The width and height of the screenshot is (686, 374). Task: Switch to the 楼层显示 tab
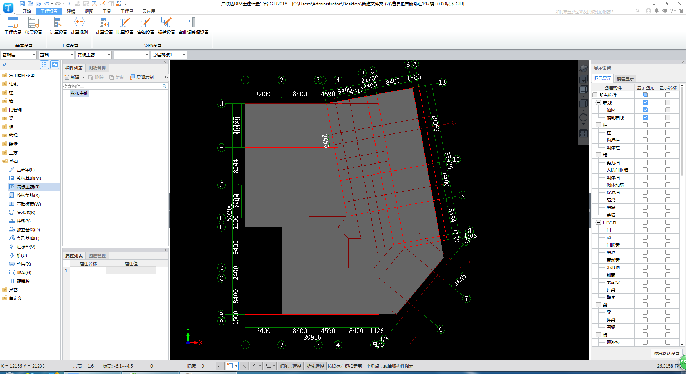pyautogui.click(x=625, y=79)
